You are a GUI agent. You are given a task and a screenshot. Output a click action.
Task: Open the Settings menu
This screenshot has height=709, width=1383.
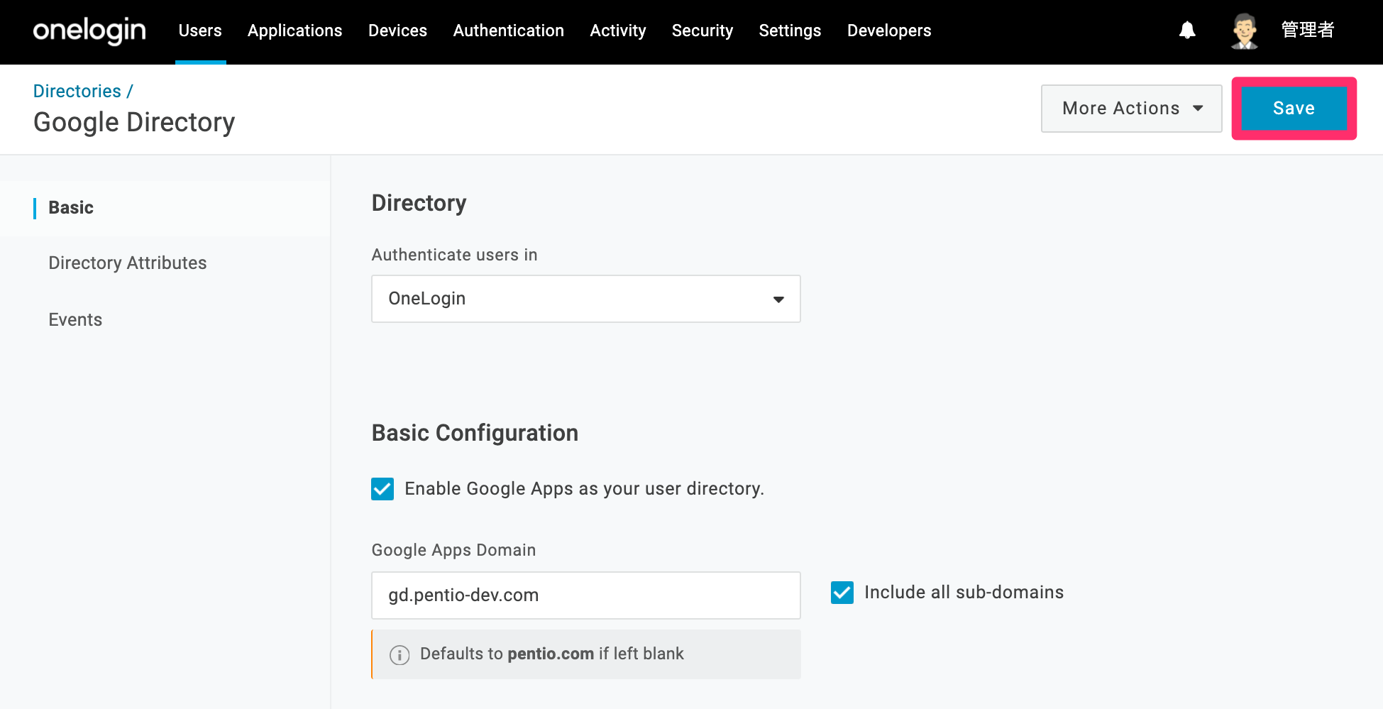[x=790, y=31]
